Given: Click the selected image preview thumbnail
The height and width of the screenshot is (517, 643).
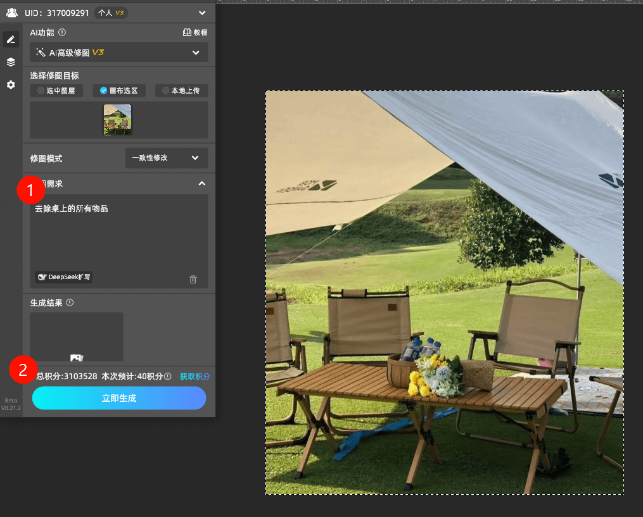Looking at the screenshot, I should coord(118,120).
